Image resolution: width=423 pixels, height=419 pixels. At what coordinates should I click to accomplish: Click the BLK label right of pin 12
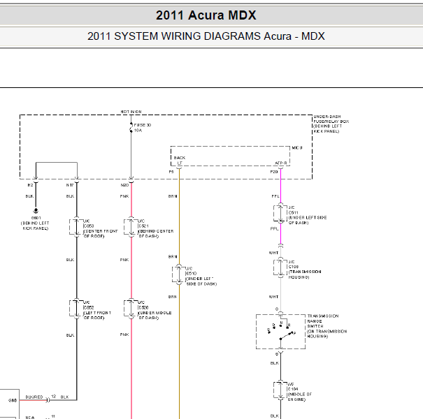click(x=64, y=397)
